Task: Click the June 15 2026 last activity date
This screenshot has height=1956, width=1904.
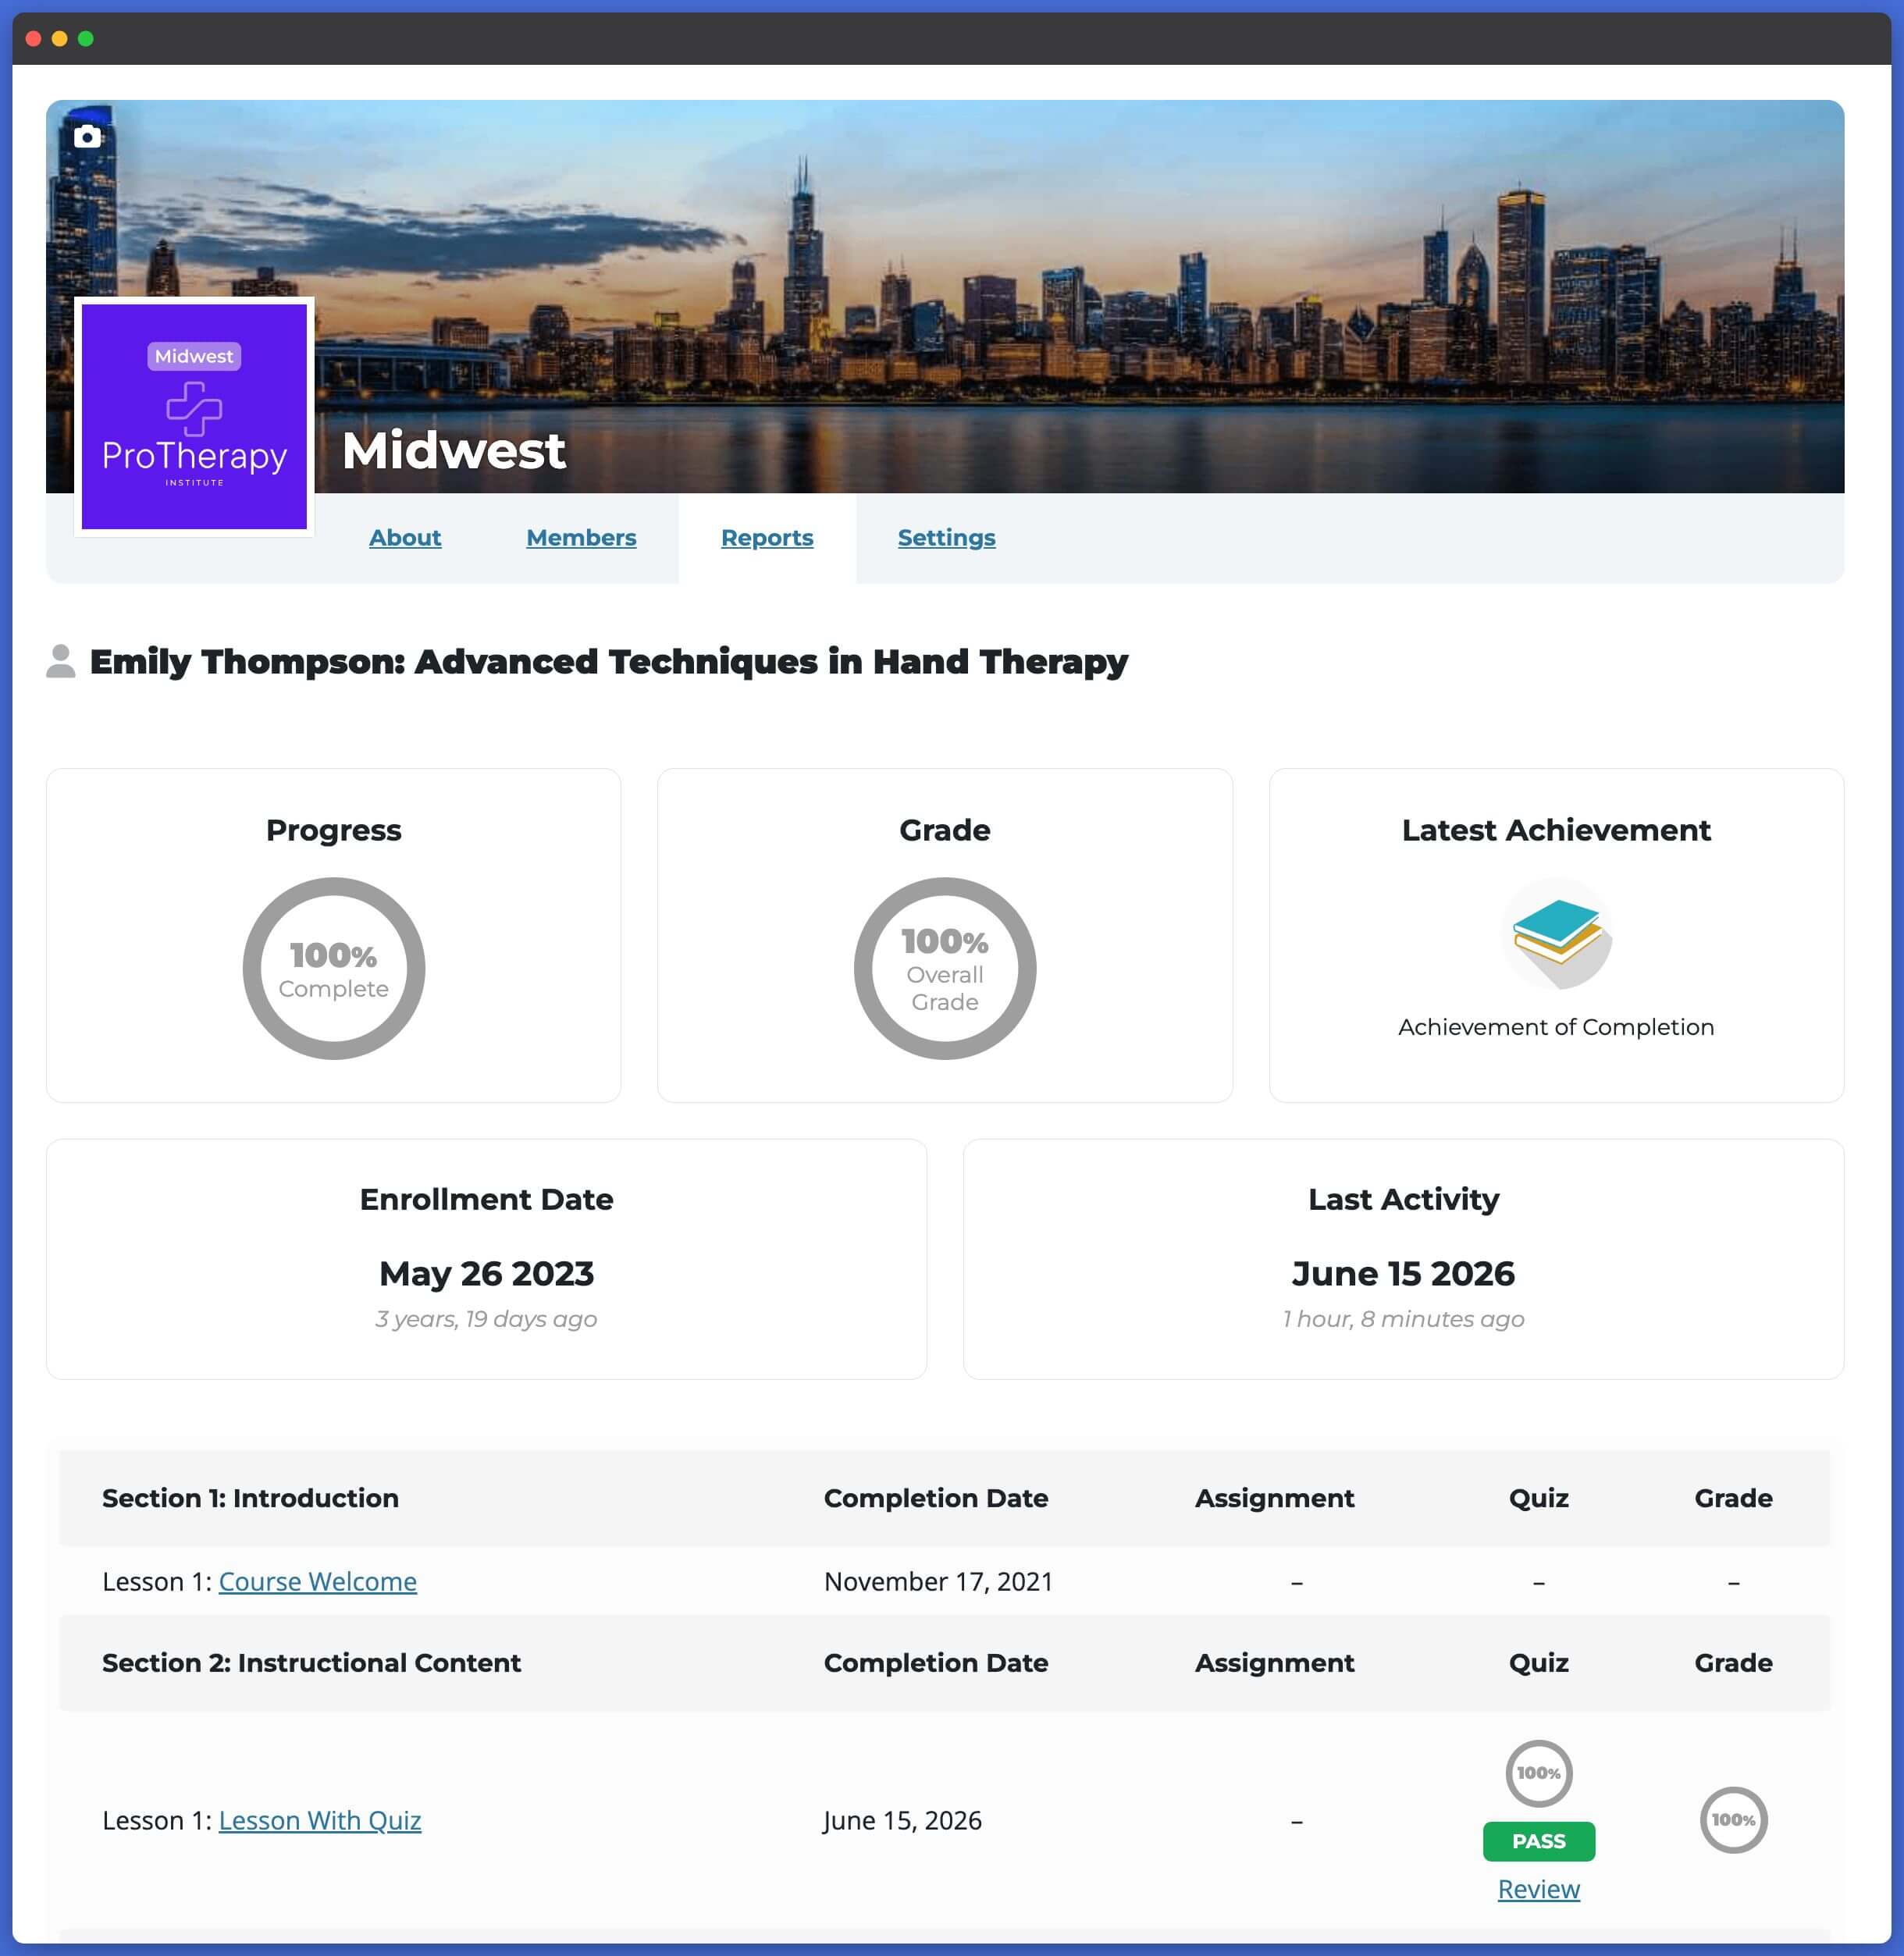Action: click(x=1403, y=1273)
